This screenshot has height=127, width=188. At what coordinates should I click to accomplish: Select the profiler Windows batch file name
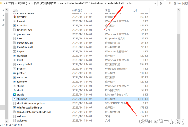(21, 69)
